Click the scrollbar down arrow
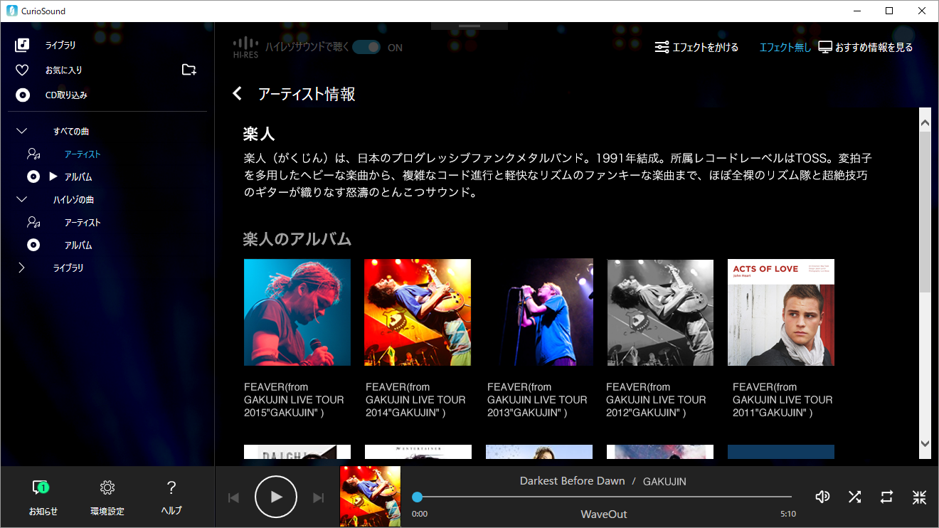Screen dimensions: 939x528 pos(925,443)
